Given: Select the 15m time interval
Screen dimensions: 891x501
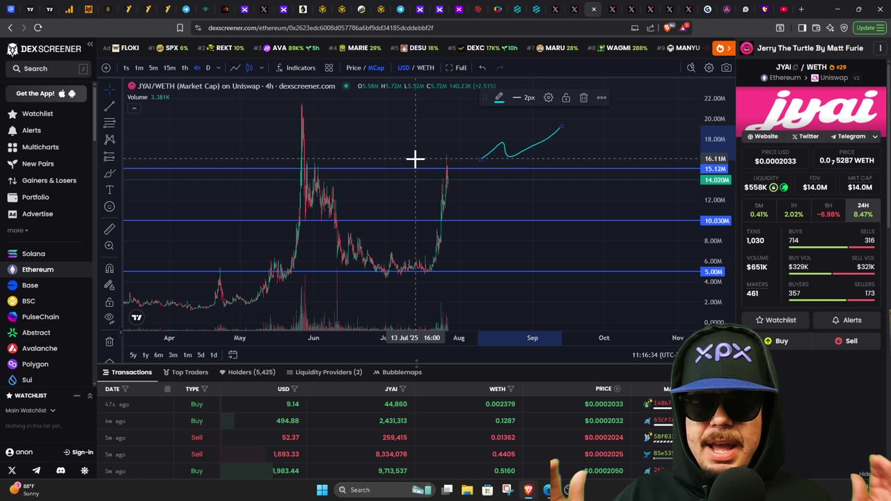Looking at the screenshot, I should click(169, 67).
